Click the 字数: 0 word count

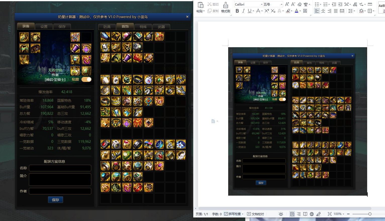point(217,214)
